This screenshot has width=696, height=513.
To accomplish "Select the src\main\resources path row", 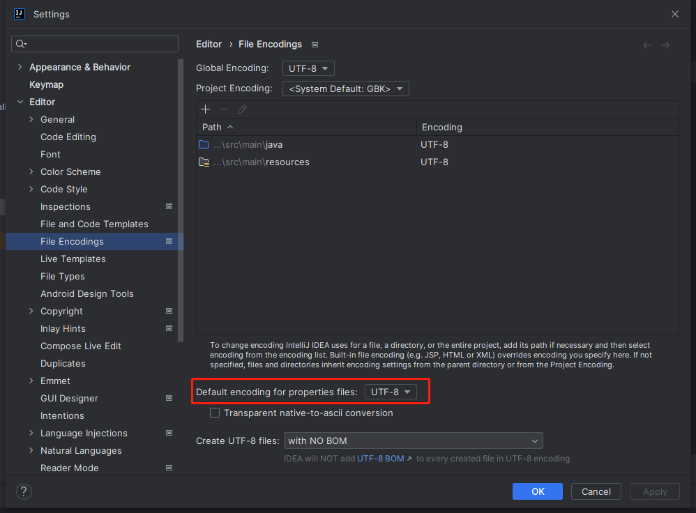I will pyautogui.click(x=437, y=162).
